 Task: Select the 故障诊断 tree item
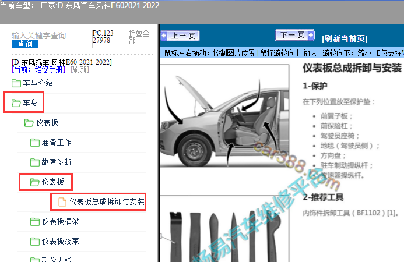pos(57,162)
